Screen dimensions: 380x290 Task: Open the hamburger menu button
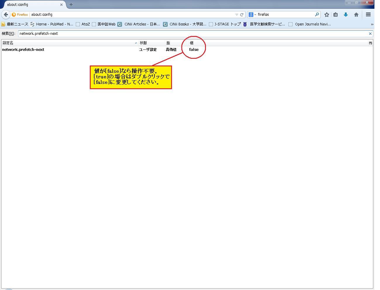pos(368,15)
